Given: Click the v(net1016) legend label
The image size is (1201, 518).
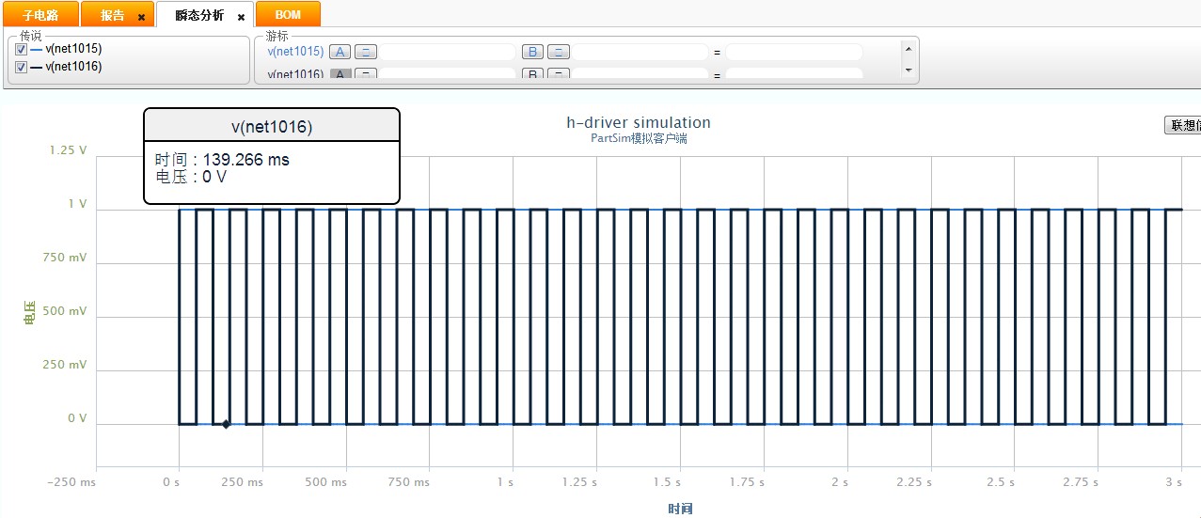Looking at the screenshot, I should [x=73, y=67].
